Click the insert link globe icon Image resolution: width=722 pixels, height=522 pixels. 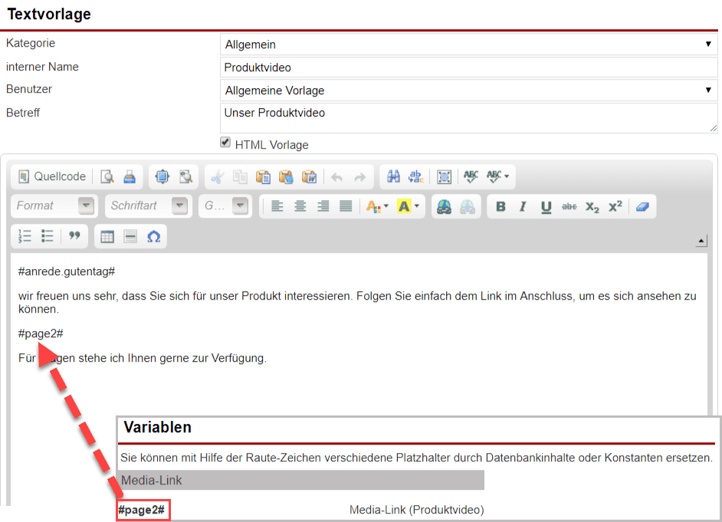click(444, 206)
